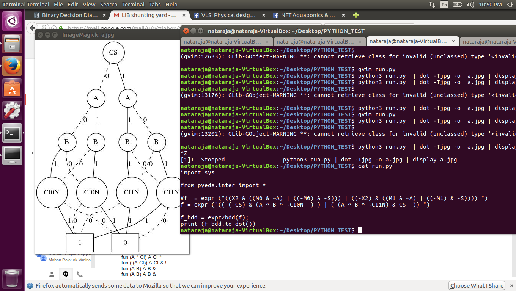Open the battery status indicator
The height and width of the screenshot is (291, 516).
click(458, 5)
